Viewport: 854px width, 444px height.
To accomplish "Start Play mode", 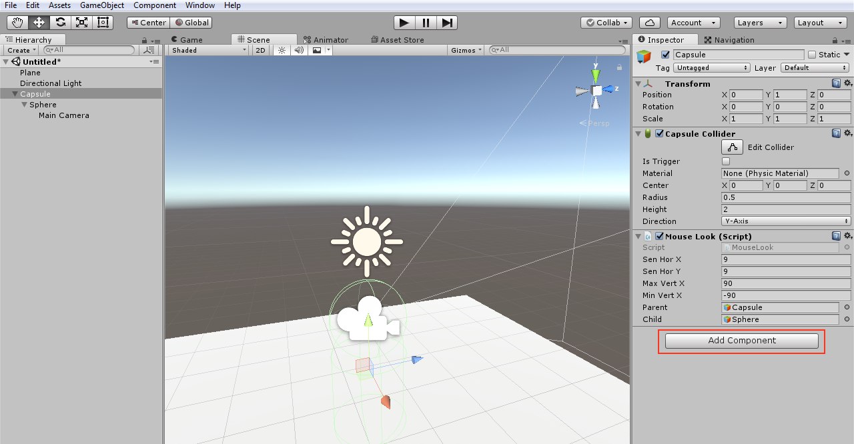I will pos(404,22).
